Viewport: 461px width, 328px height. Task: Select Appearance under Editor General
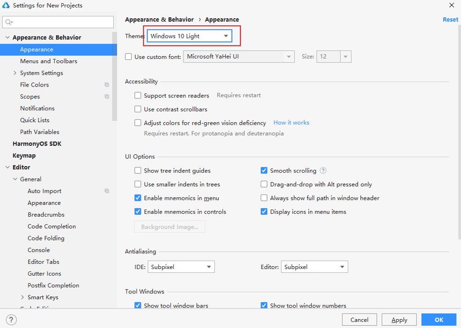pyautogui.click(x=44, y=203)
